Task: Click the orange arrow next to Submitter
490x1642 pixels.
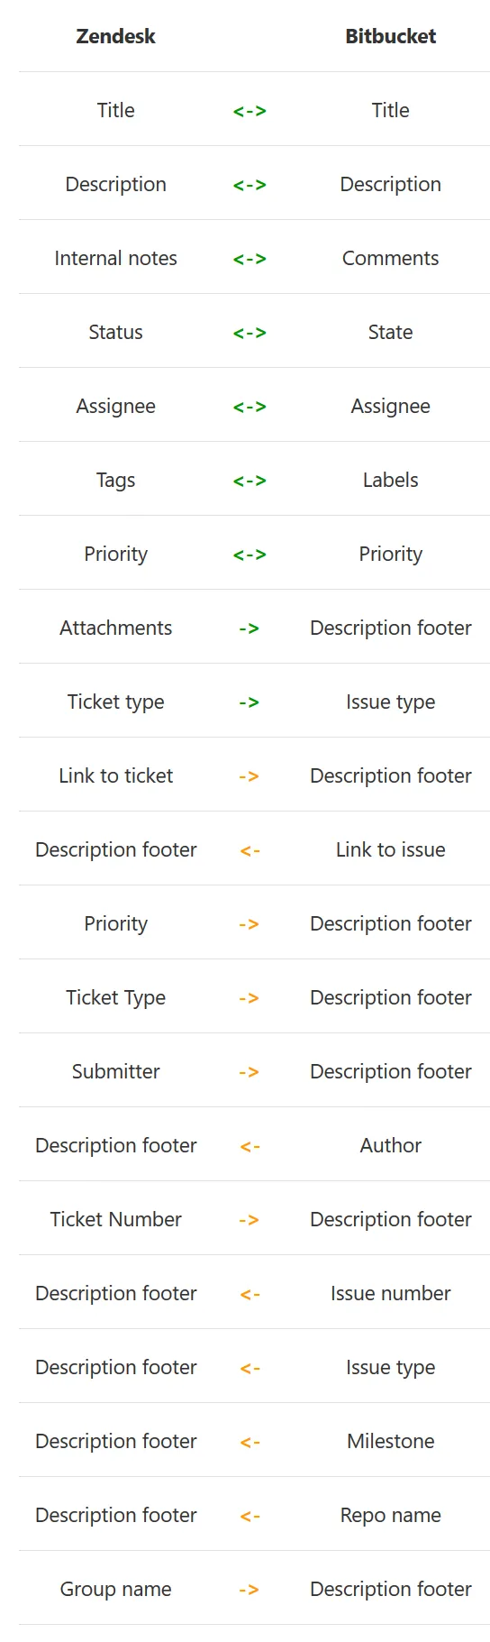Action: (x=250, y=1072)
